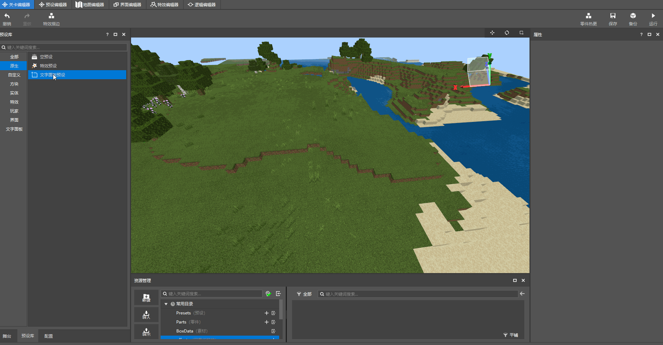Viewport: 663px width, 345px height.
Task: Open the 平铺 view mode dropdown
Action: (511, 335)
